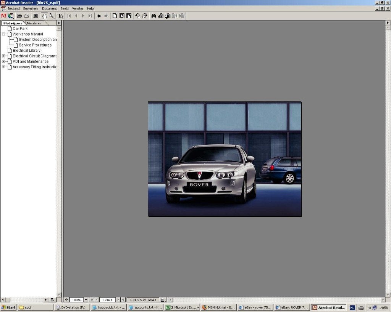This screenshot has height=312, width=391.
Task: Click the Find binoculars icon
Action: click(153, 16)
